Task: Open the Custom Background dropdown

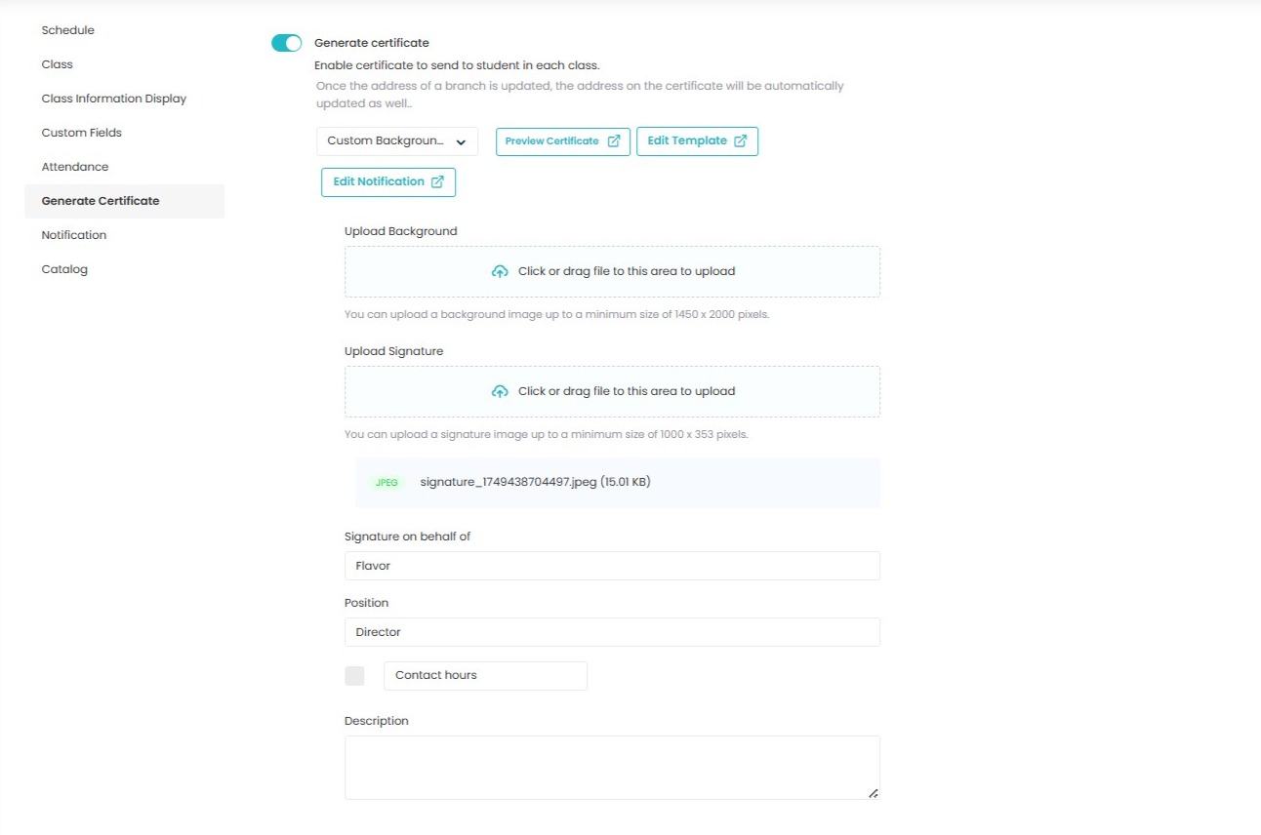Action: (x=397, y=141)
